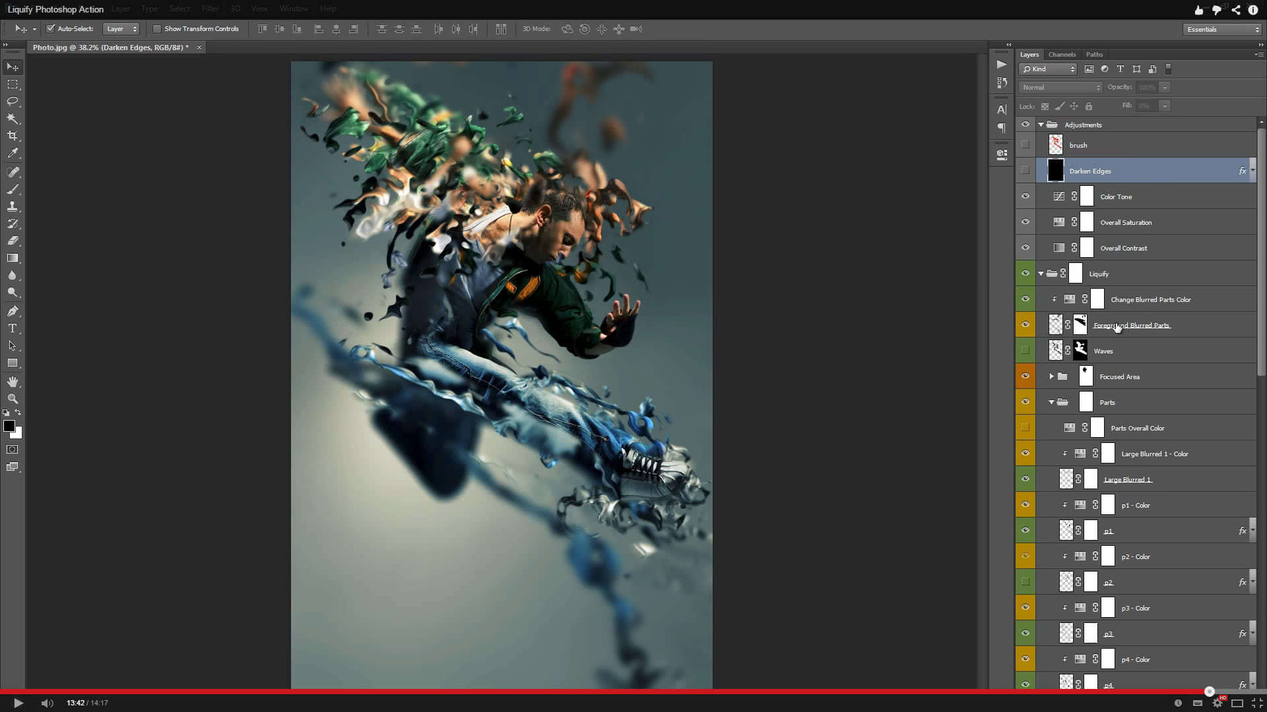Select the Horizontal Type tool

(13, 328)
